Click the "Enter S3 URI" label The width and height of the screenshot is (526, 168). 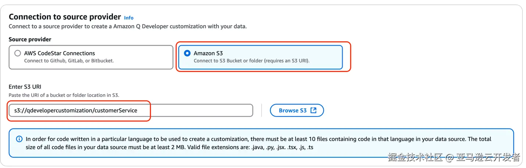point(25,87)
